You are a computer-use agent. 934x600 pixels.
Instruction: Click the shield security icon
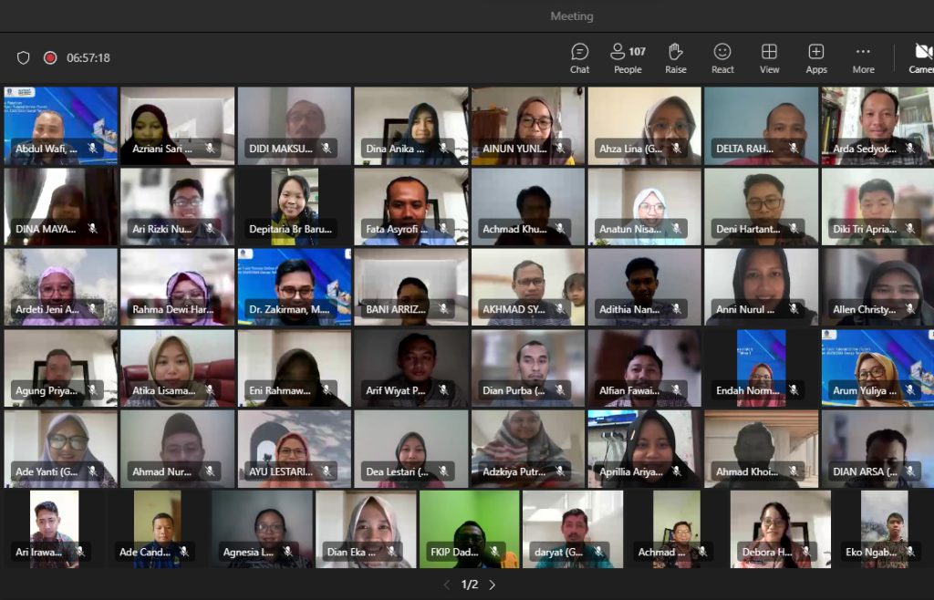pos(24,57)
